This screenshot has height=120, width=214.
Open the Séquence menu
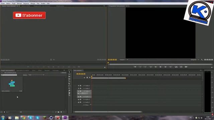[x=26, y=4]
